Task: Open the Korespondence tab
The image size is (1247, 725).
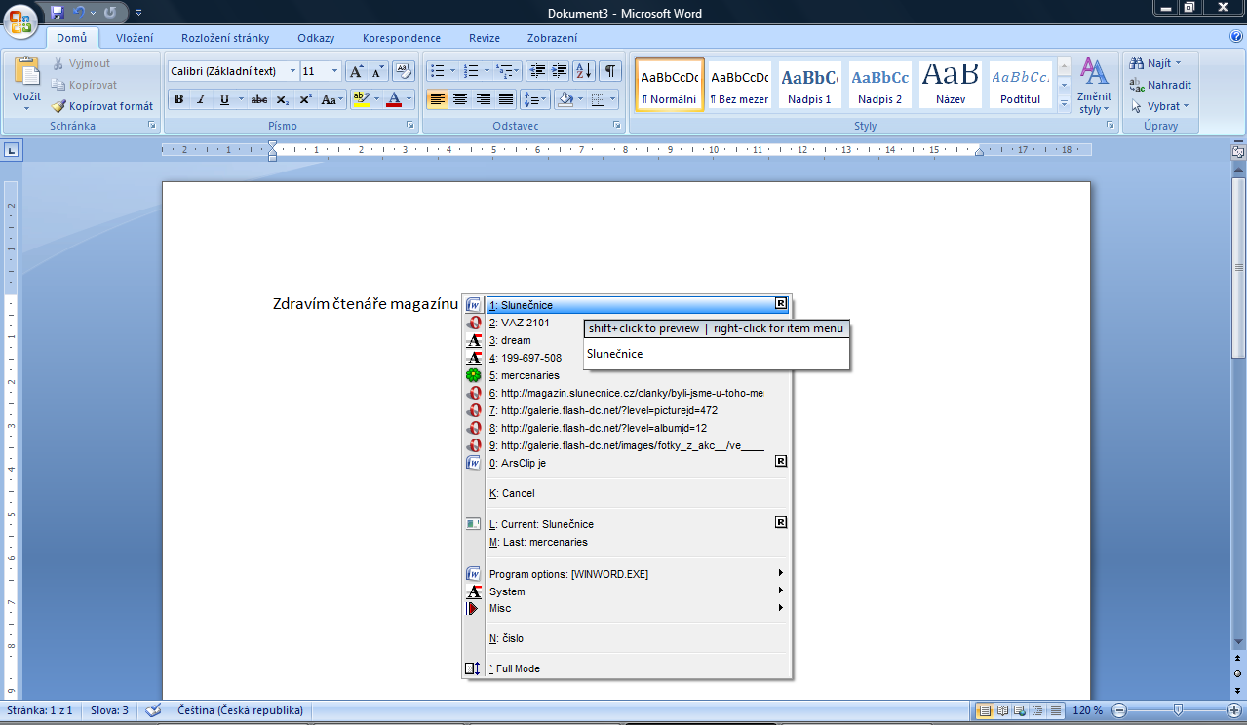Action: coord(402,38)
